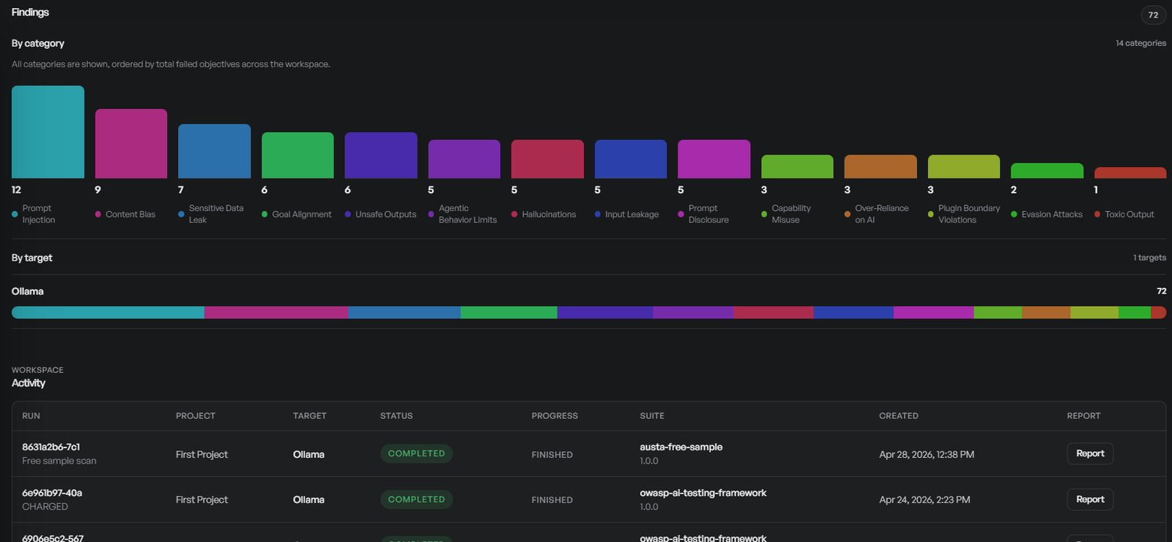Open Report for run 6e961b97-40a
Screen dimensions: 1172x542
(1090, 500)
